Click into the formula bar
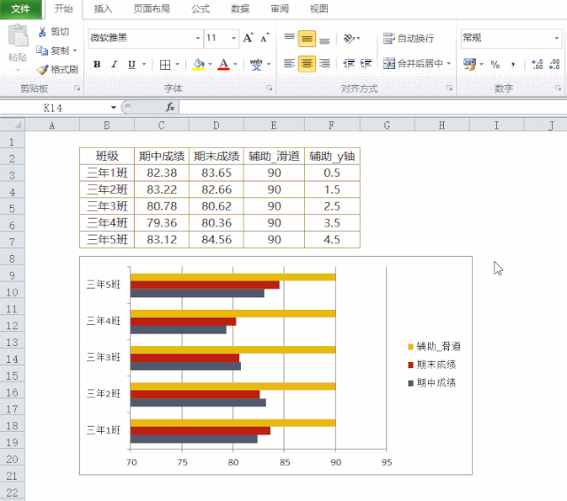 tap(372, 107)
